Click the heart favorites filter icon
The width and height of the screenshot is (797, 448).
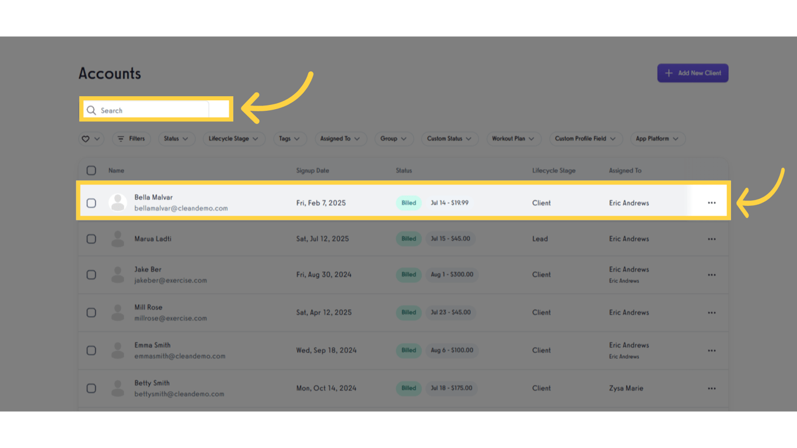(x=86, y=138)
